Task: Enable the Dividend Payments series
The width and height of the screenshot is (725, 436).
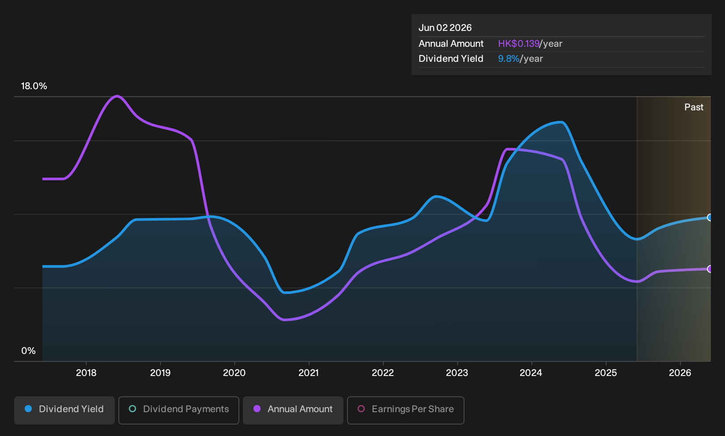Action: 179,410
